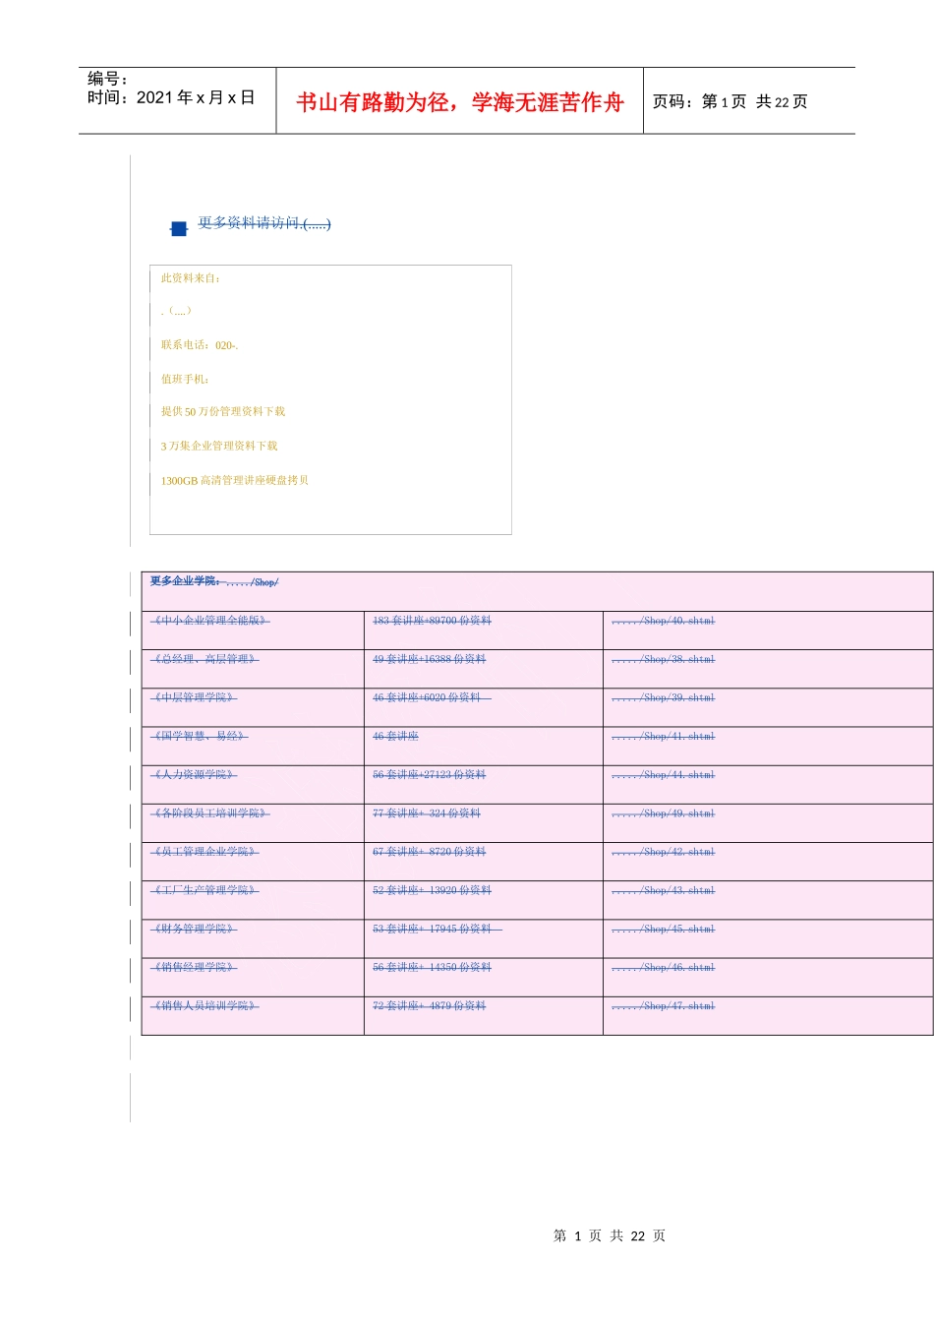Click the Shop/40.shtml URL link

pyautogui.click(x=664, y=621)
